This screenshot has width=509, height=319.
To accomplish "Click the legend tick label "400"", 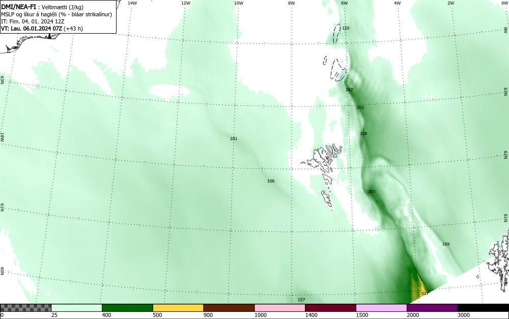I will (x=106, y=315).
